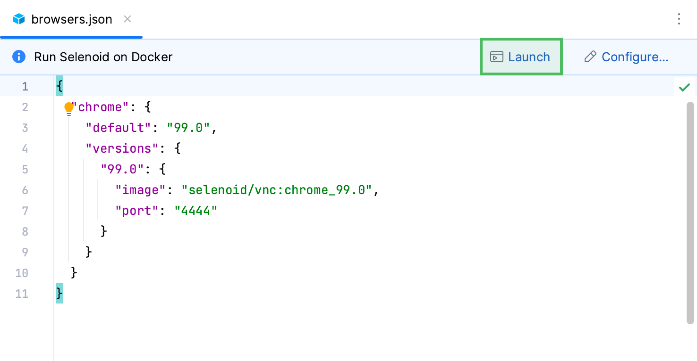Click line number 5 in the gutter
697x361 pixels.
[25, 169]
